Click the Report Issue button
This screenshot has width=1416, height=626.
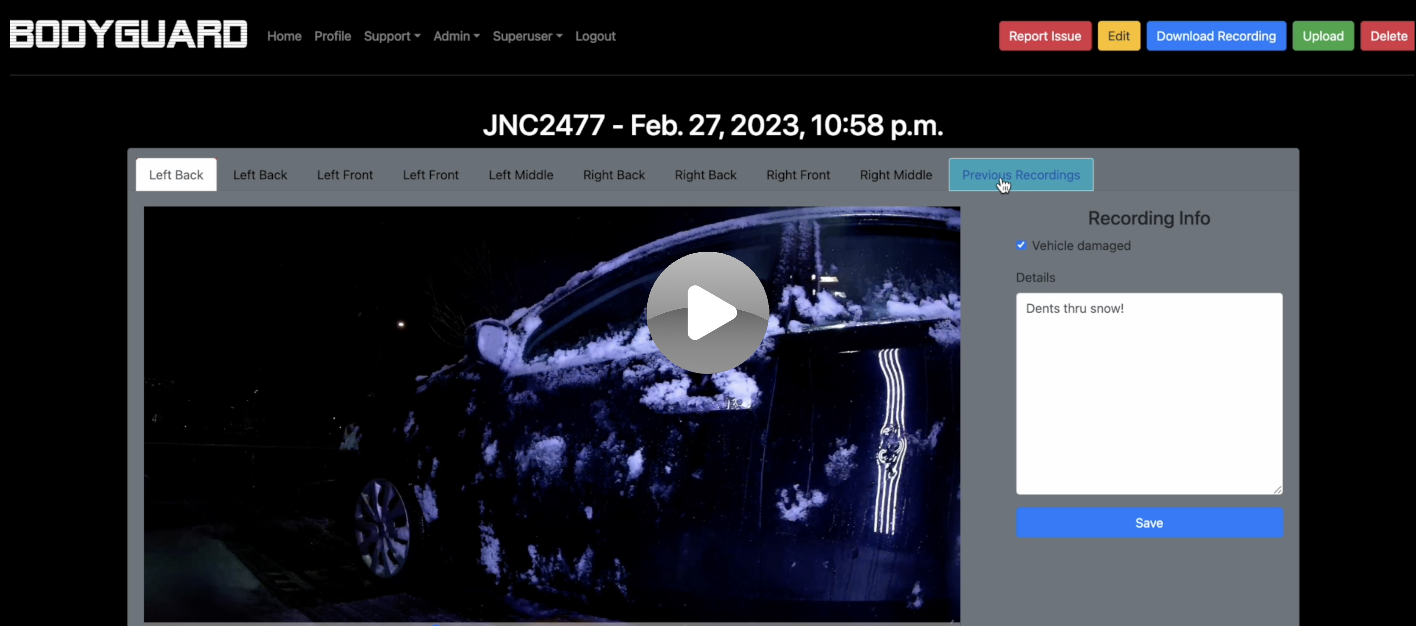(x=1045, y=36)
